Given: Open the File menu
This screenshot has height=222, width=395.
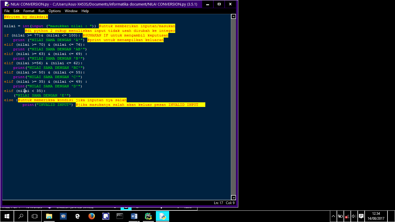Looking at the screenshot, I should click(7, 11).
